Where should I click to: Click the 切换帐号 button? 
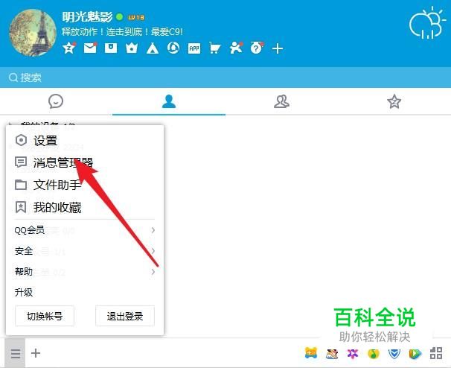click(45, 316)
